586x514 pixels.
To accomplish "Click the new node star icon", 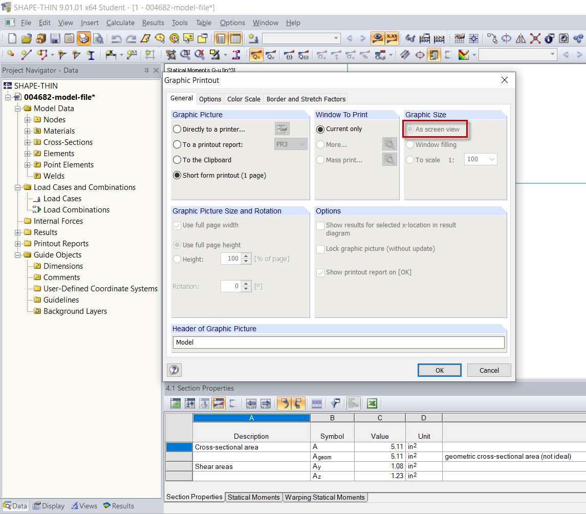I will tap(10, 55).
